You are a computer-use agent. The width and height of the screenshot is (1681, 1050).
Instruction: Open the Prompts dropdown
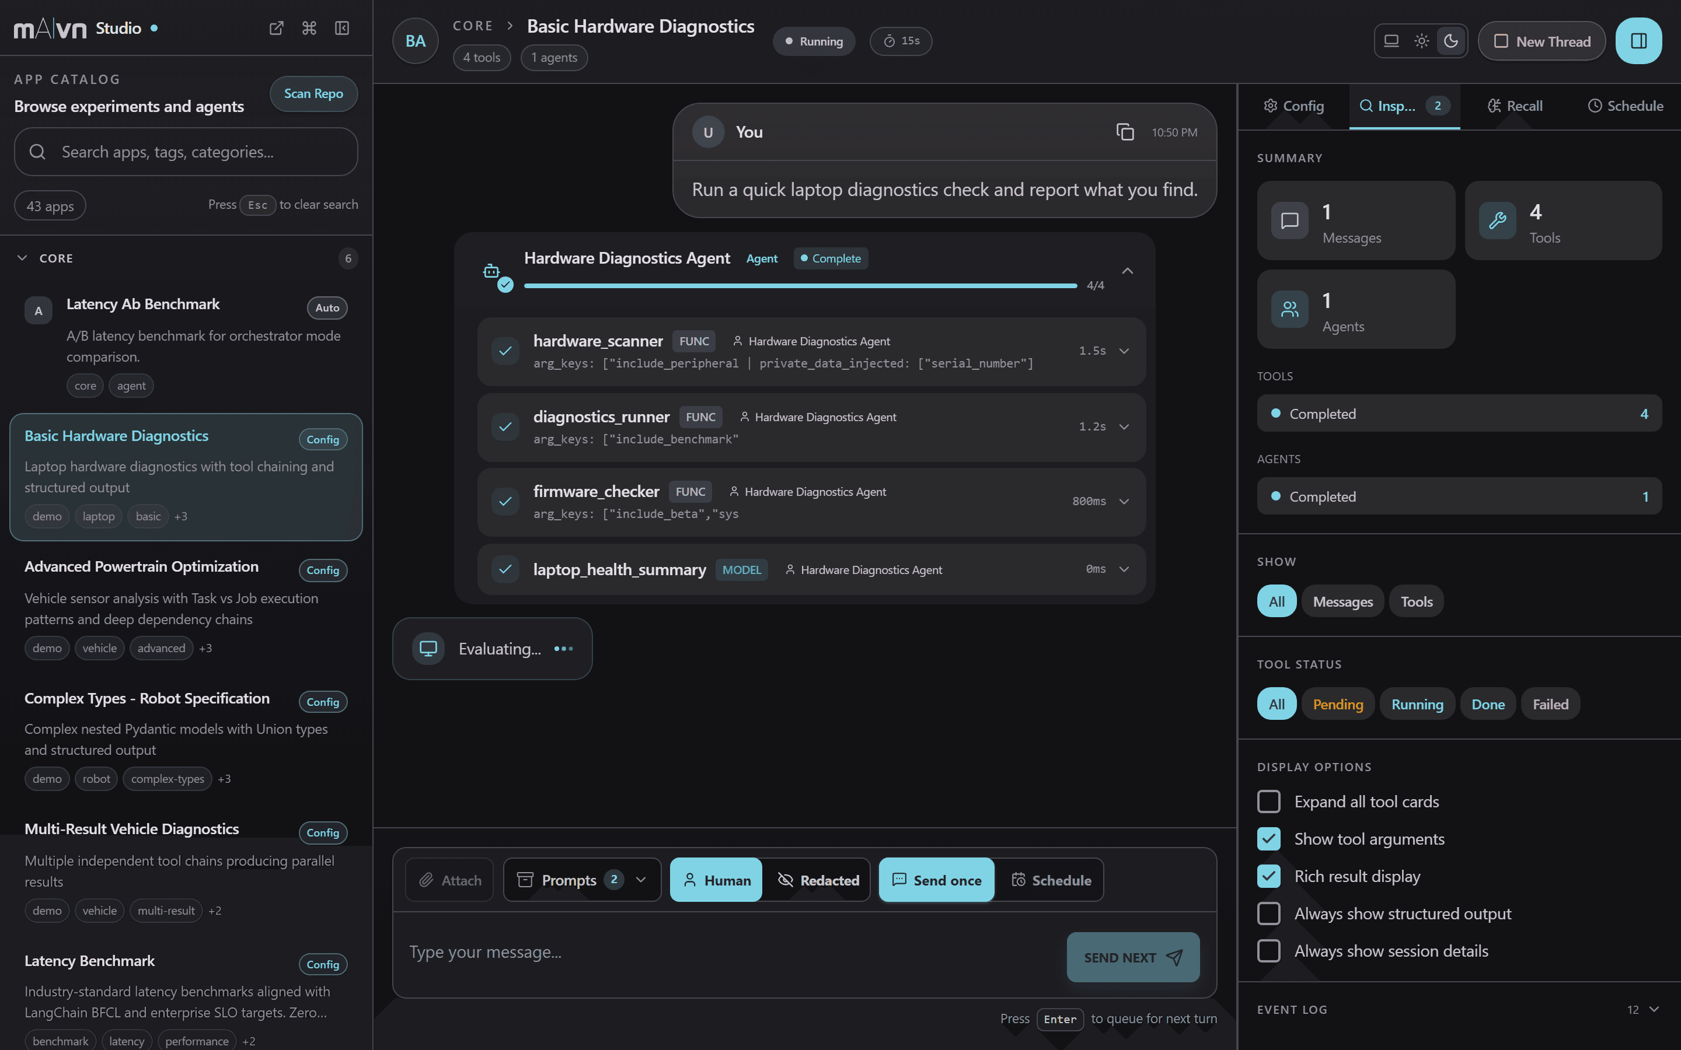pyautogui.click(x=582, y=880)
